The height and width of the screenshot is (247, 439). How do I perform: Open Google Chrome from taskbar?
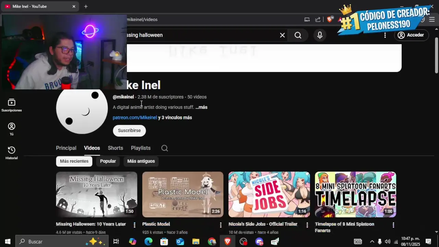212,242
